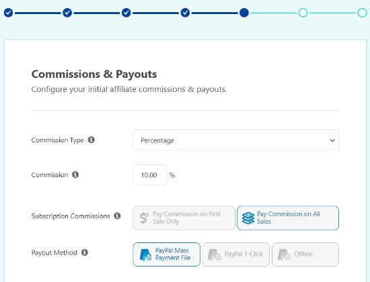Click the stacked layers icon on All Sales
The width and height of the screenshot is (370, 282).
click(248, 218)
